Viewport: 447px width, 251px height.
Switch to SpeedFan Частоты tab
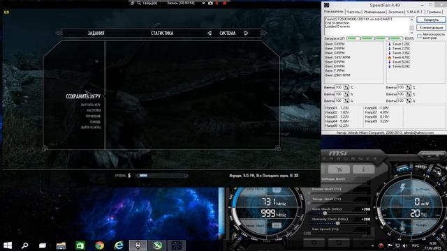coord(353,12)
